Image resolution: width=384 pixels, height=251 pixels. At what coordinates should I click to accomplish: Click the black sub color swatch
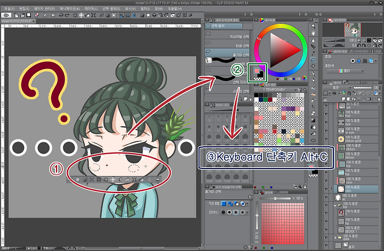[x=261, y=74]
